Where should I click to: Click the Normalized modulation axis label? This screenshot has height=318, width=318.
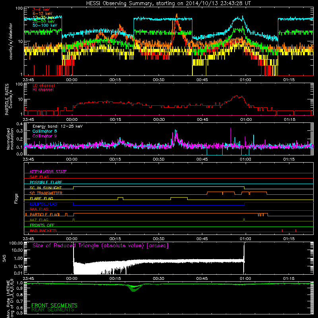tap(10, 139)
